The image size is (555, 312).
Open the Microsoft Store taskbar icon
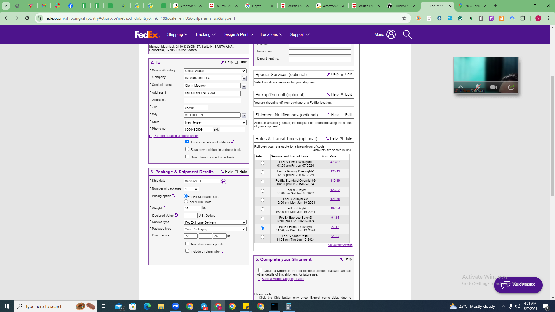point(133,306)
